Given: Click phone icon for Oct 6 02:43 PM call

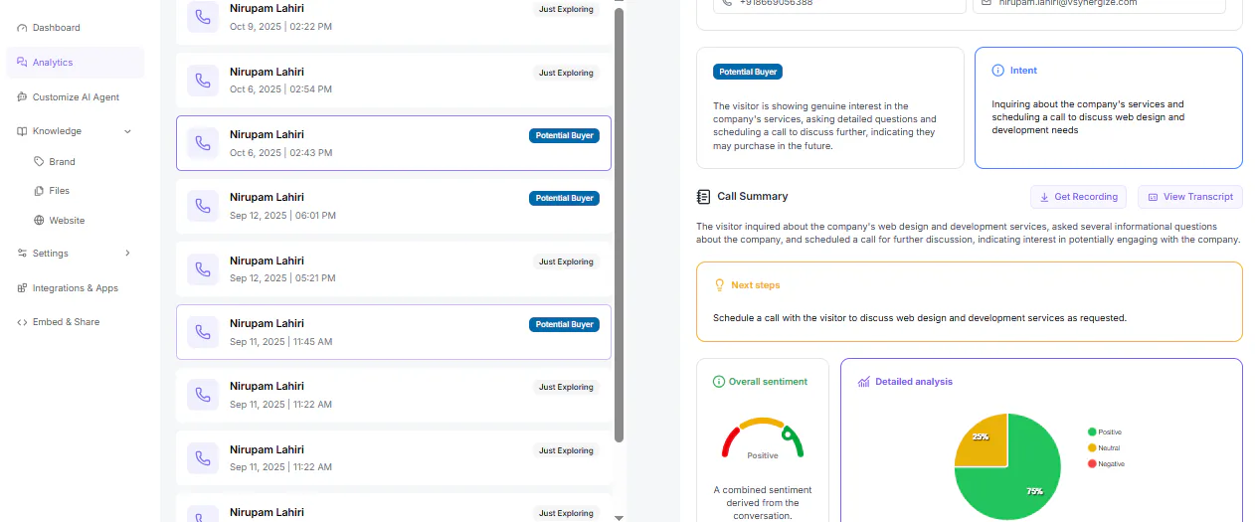Looking at the screenshot, I should pos(203,143).
